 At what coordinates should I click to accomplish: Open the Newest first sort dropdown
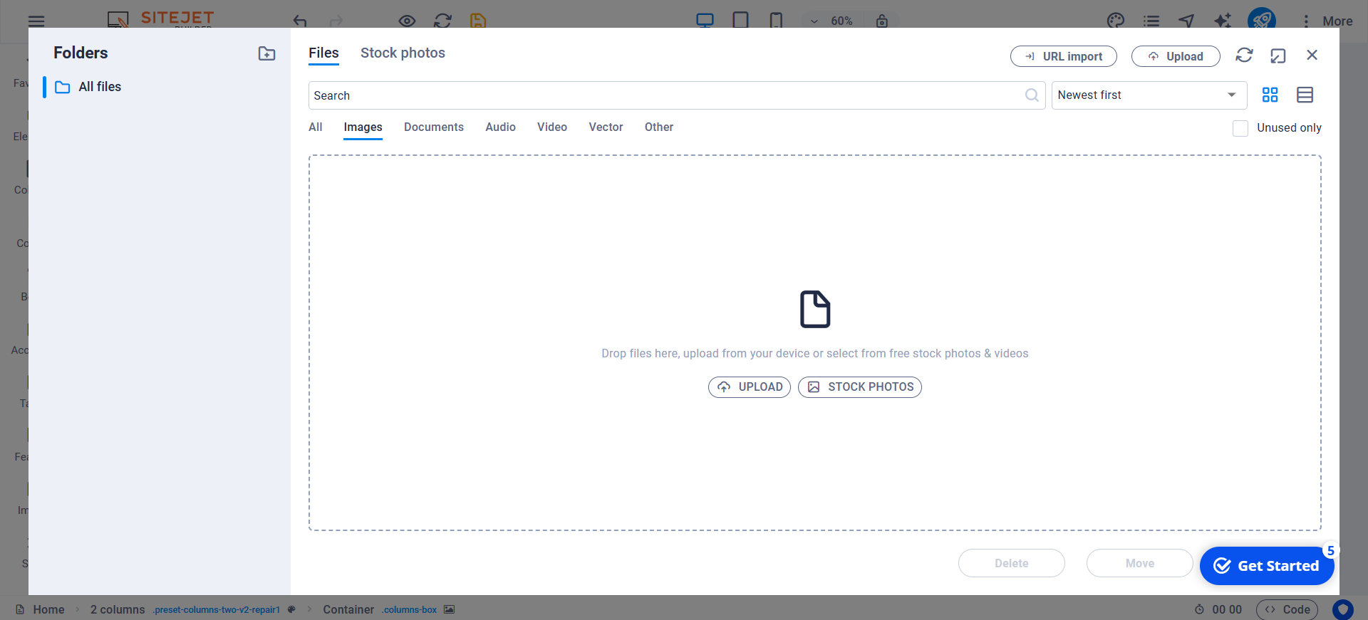[x=1149, y=95]
